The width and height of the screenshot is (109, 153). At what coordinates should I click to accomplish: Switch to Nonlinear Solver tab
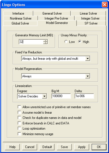[21, 18]
